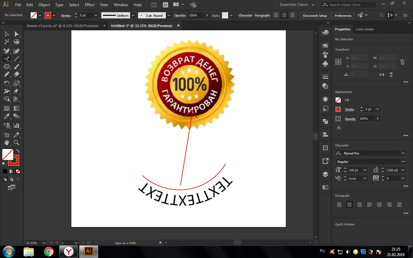Open the Object menu

[44, 5]
